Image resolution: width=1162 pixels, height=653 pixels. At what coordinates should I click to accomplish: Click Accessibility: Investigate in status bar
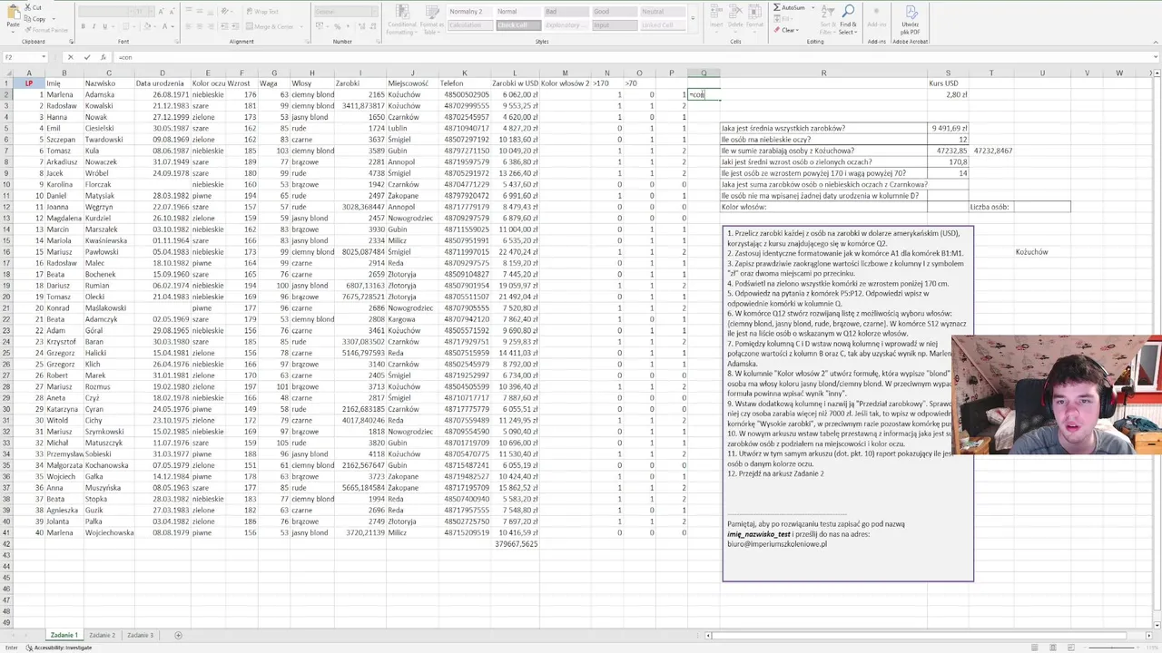coord(58,648)
